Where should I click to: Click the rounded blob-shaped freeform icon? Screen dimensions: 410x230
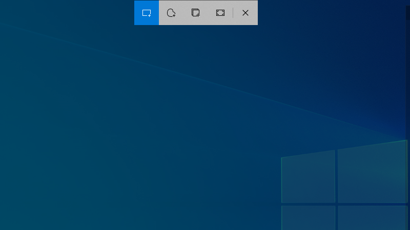171,13
